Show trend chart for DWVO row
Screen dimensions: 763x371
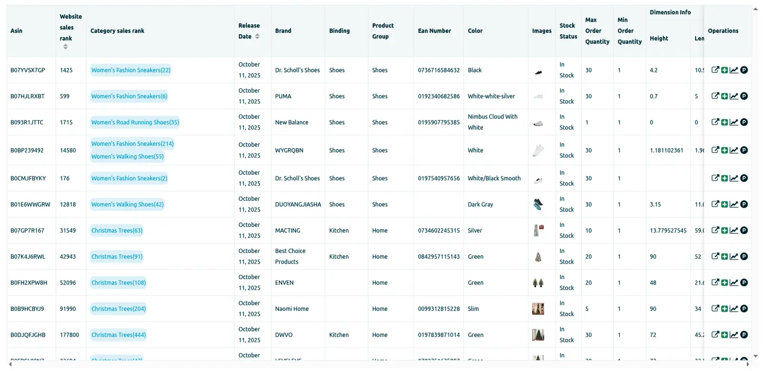[734, 335]
